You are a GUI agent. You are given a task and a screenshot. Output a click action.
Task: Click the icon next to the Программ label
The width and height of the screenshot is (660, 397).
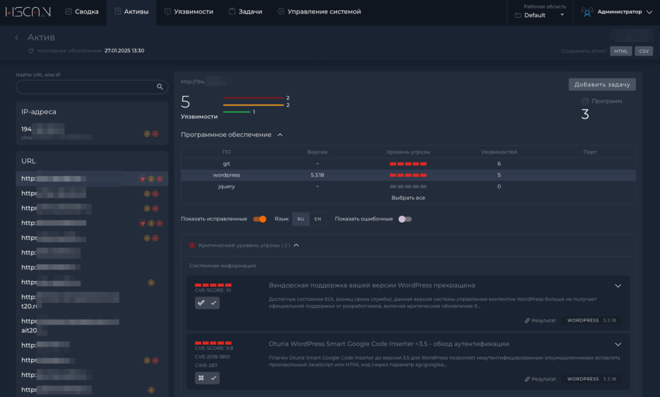(x=585, y=101)
